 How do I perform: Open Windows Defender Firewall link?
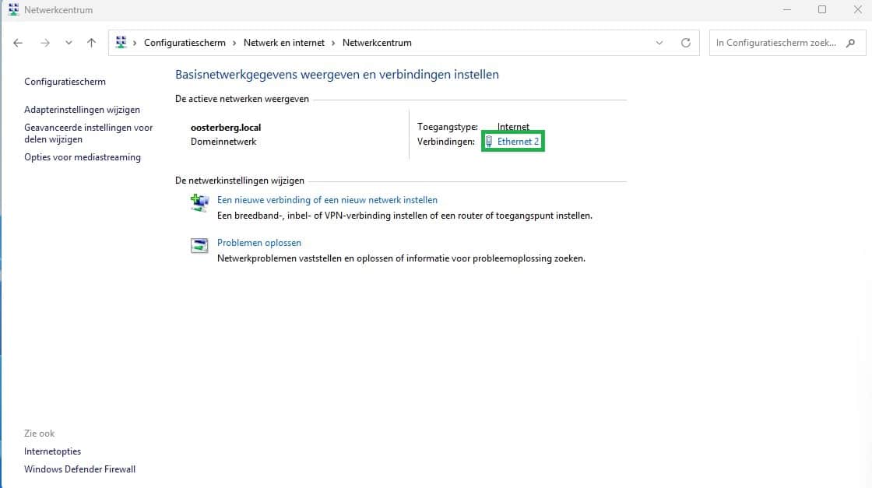coord(79,469)
